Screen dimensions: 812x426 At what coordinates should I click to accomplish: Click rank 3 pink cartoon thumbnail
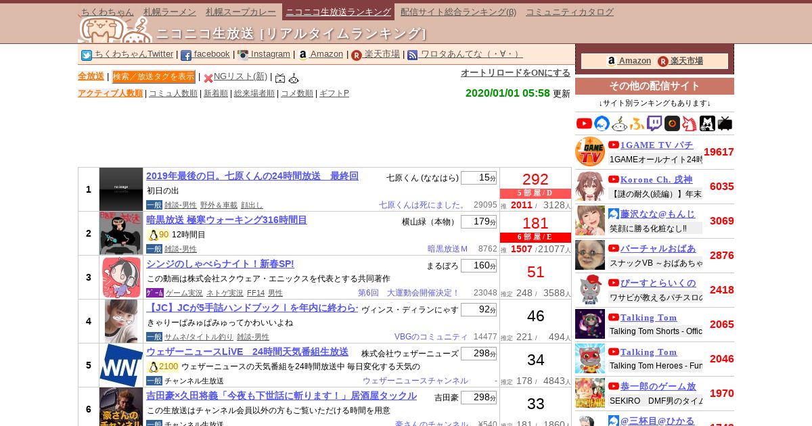121,277
